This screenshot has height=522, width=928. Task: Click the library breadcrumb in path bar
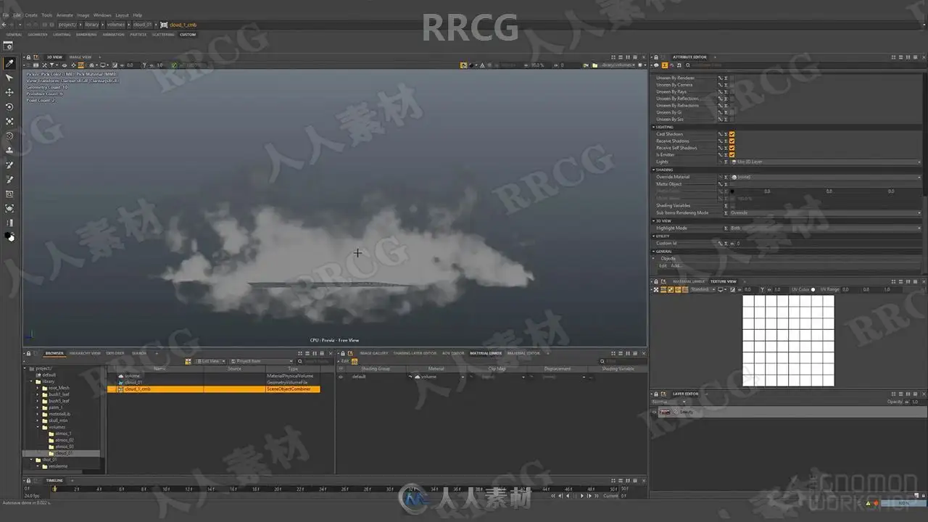pos(91,25)
